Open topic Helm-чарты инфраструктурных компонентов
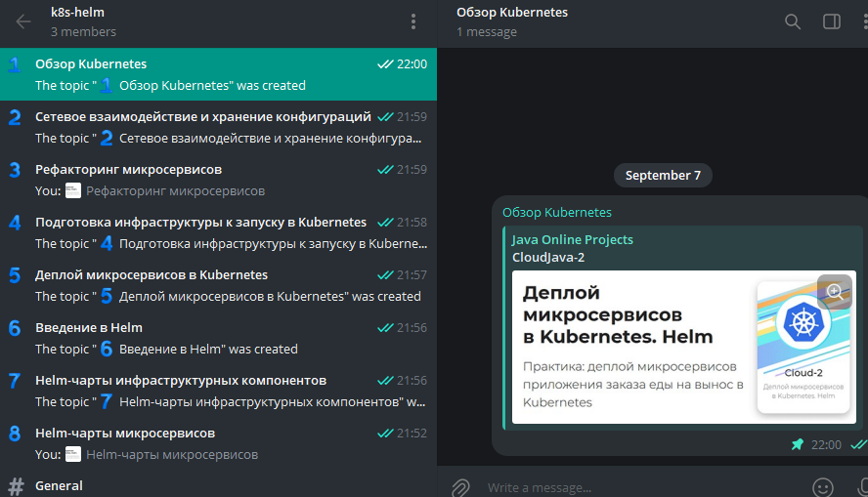This screenshot has width=868, height=497. (218, 391)
